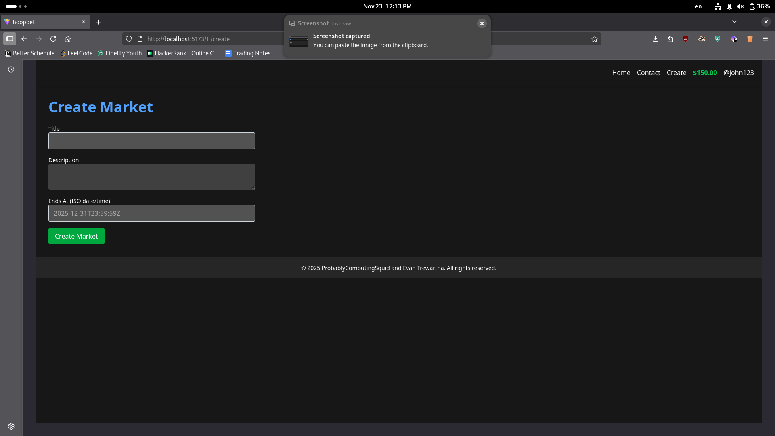Open the sidebar settings gear icon
Viewport: 775px width, 436px height.
click(x=11, y=426)
